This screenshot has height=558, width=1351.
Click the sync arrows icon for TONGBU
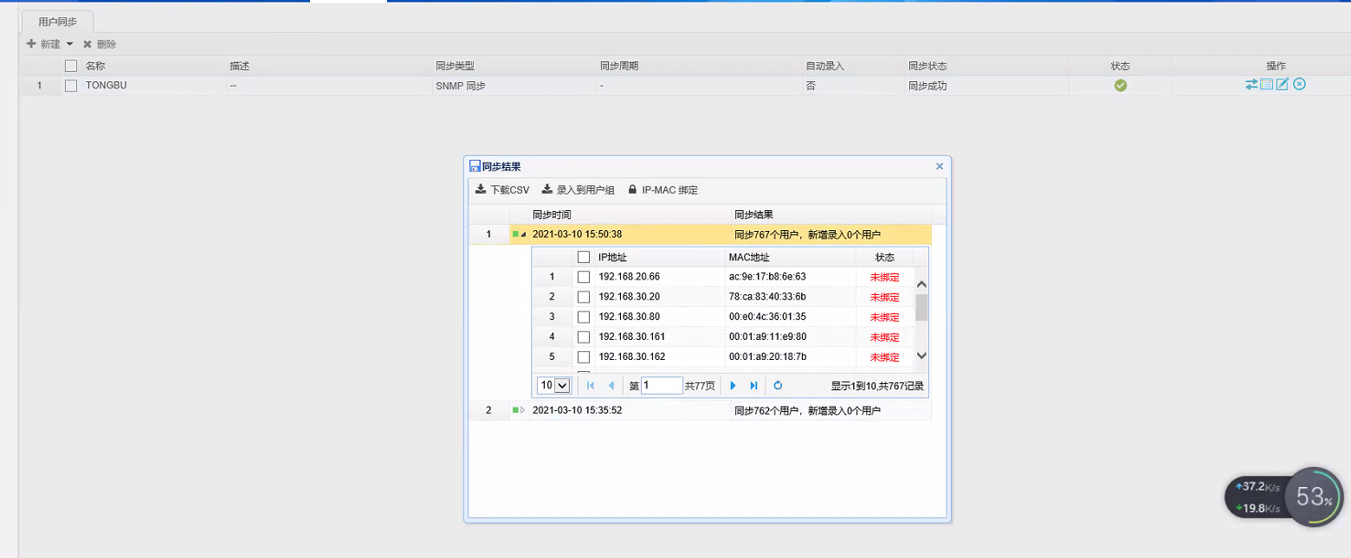1251,84
